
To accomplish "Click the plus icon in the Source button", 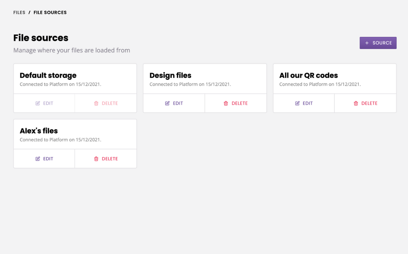I will coord(367,43).
